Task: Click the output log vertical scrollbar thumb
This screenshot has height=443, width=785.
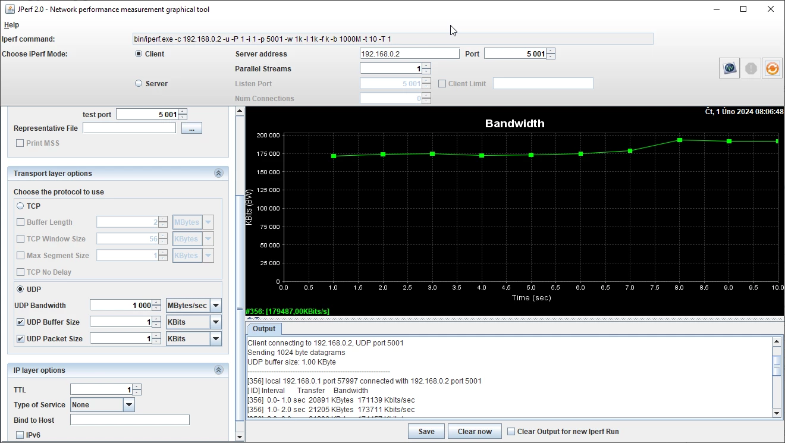Action: point(777,365)
